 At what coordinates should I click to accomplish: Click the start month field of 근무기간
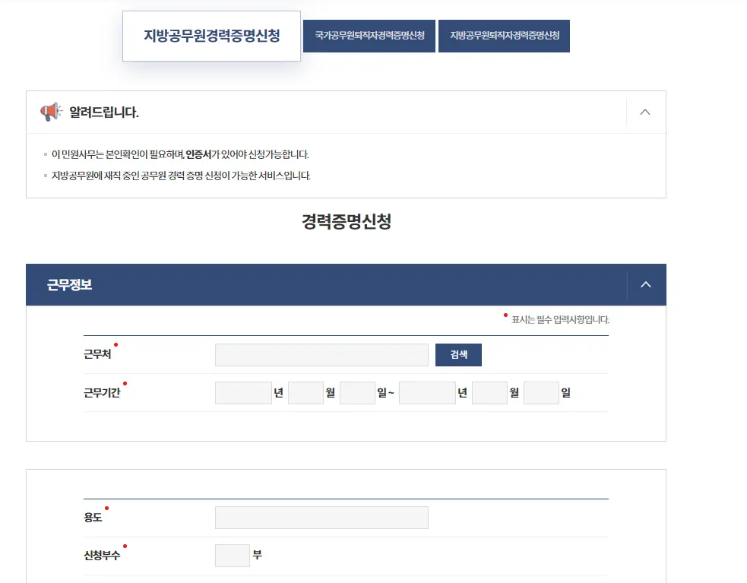[x=305, y=392]
